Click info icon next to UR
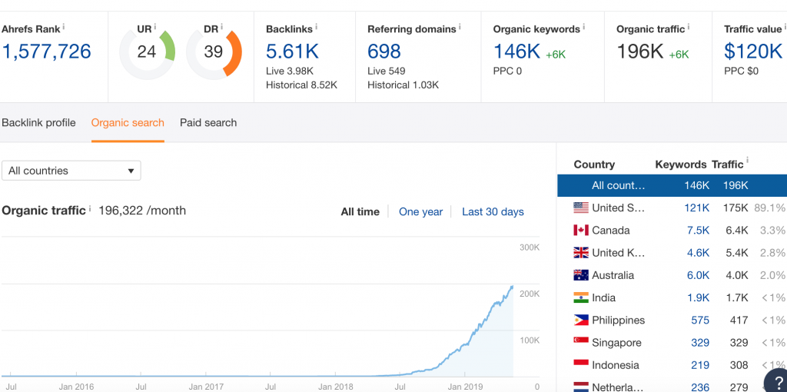The image size is (787, 392). (155, 27)
